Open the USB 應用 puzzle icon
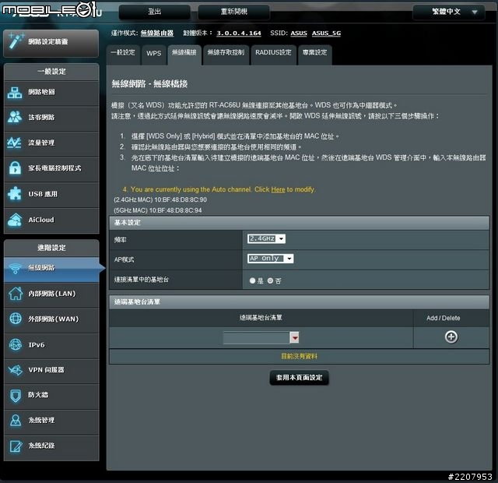498x483 pixels. [x=15, y=194]
